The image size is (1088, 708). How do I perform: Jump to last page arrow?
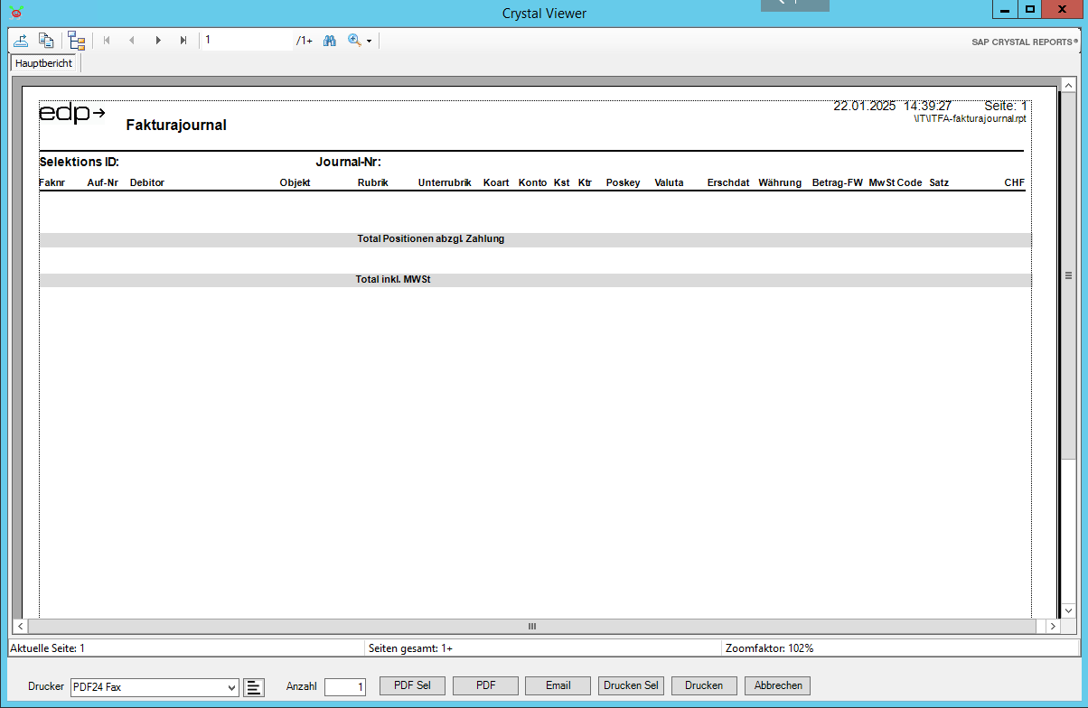(x=183, y=41)
